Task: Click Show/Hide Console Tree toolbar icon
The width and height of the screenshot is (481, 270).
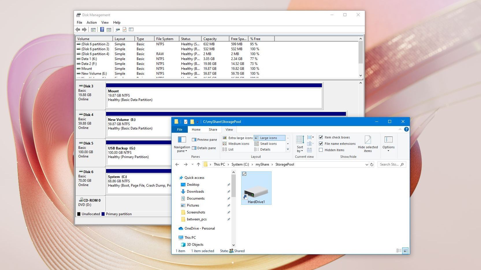Action: point(93,29)
